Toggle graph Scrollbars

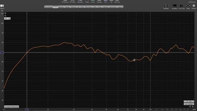coord(175,7)
